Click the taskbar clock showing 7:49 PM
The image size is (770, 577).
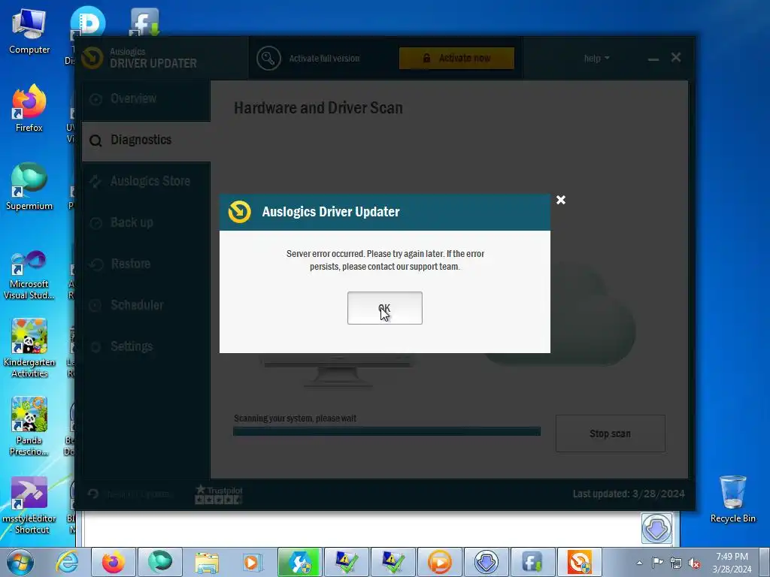pyautogui.click(x=732, y=562)
